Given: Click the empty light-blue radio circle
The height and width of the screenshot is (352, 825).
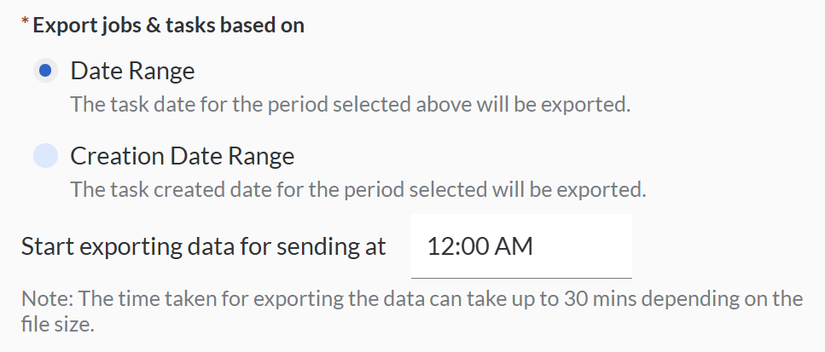Looking at the screenshot, I should click(45, 156).
